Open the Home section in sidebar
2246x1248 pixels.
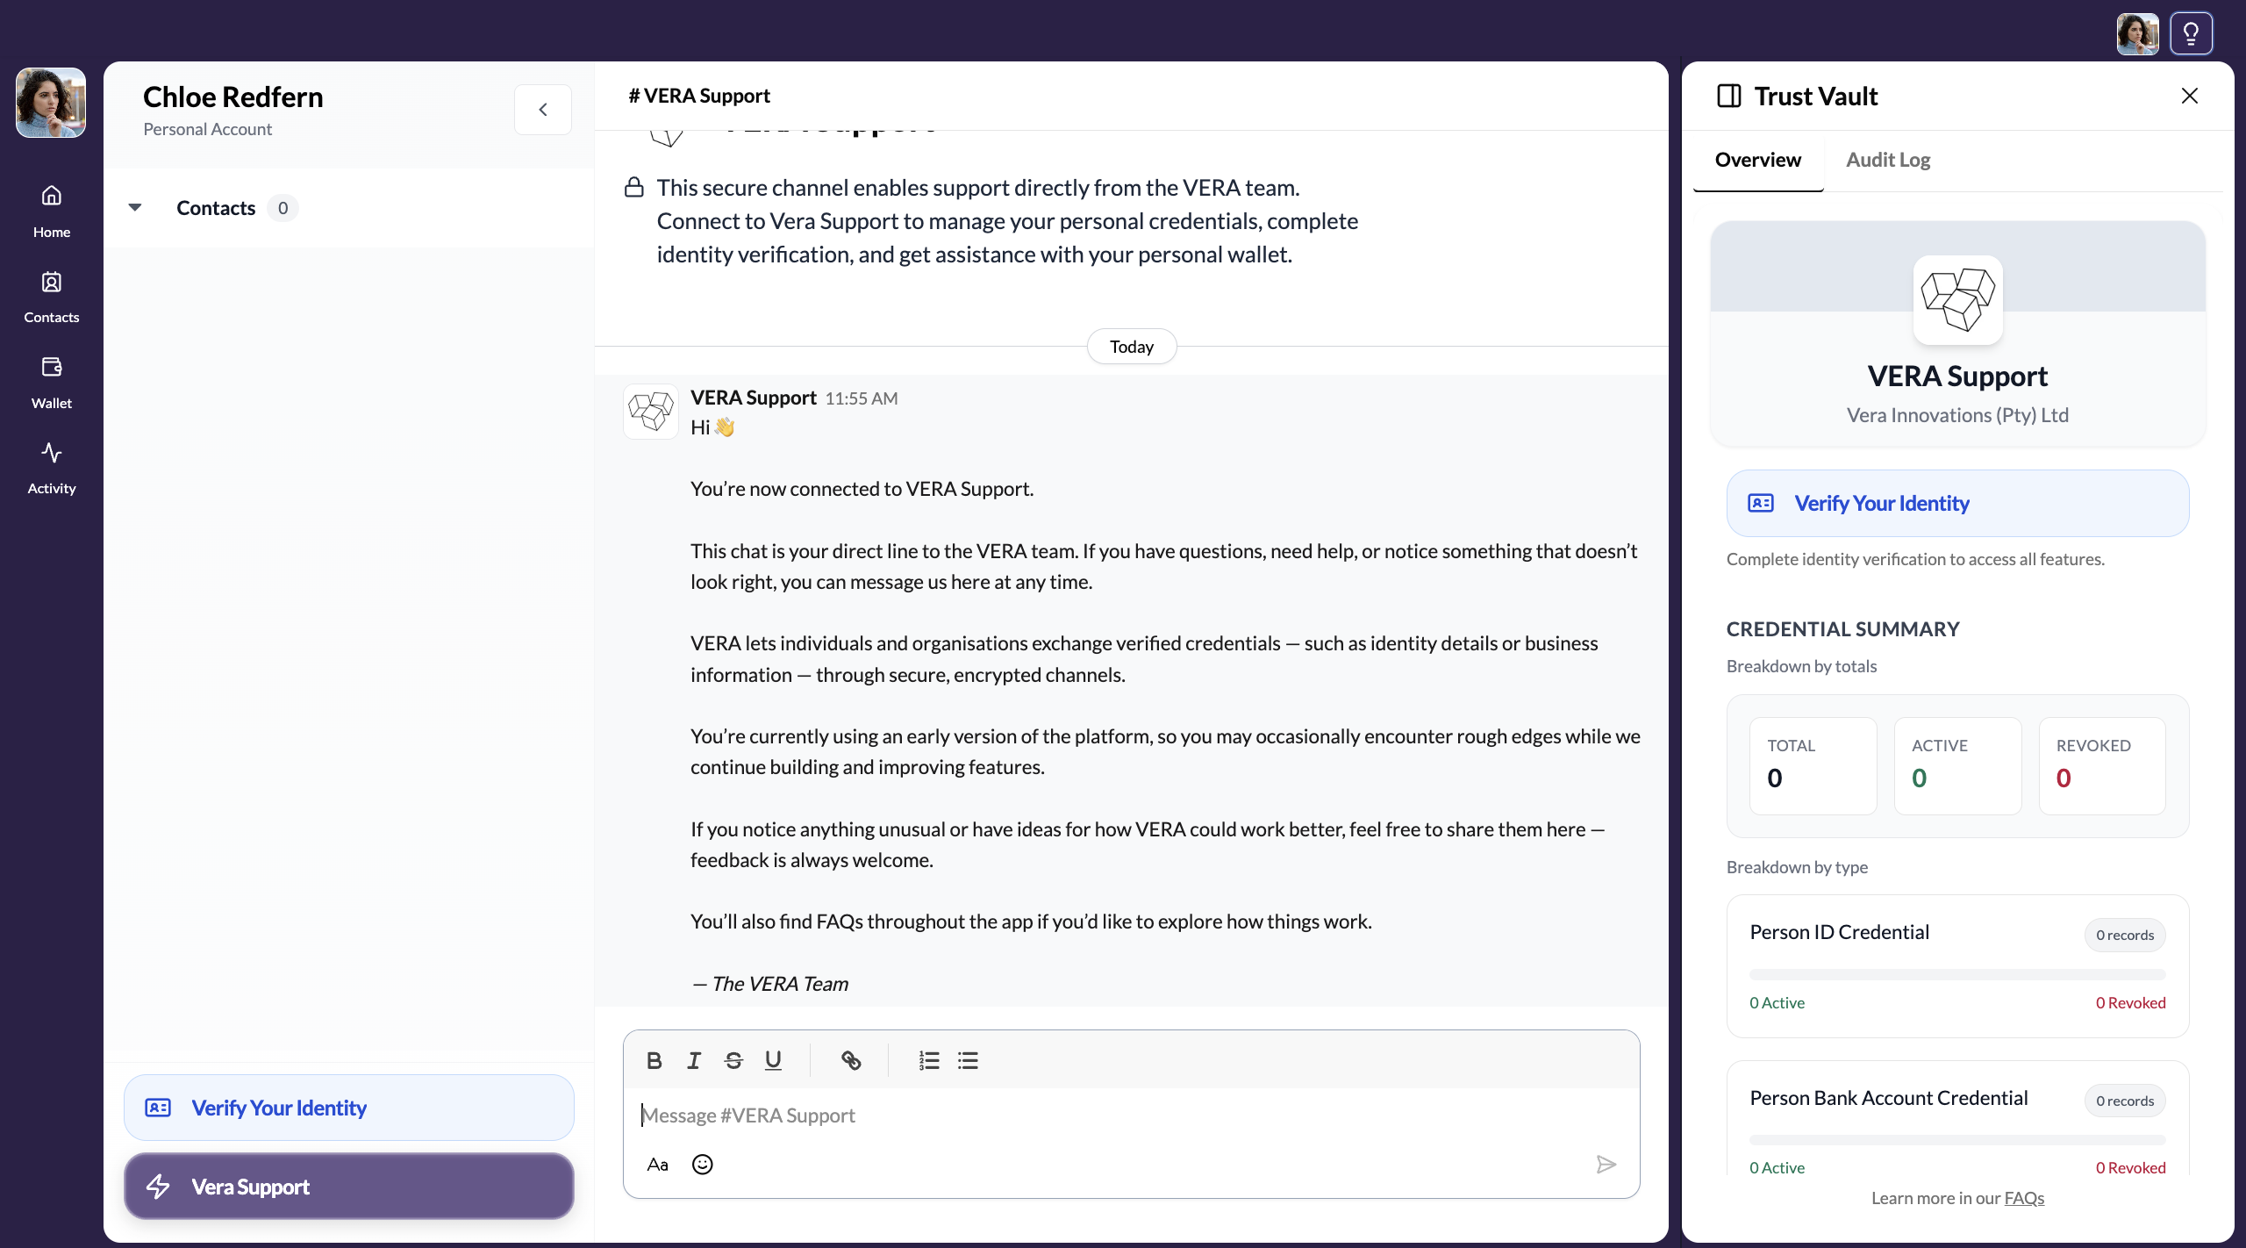click(x=51, y=211)
